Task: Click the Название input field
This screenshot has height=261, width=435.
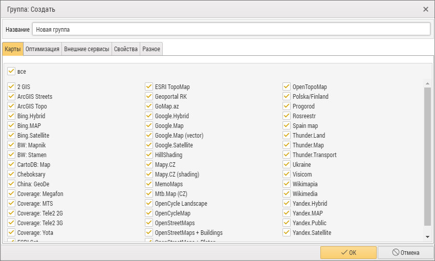Action: tap(231, 29)
